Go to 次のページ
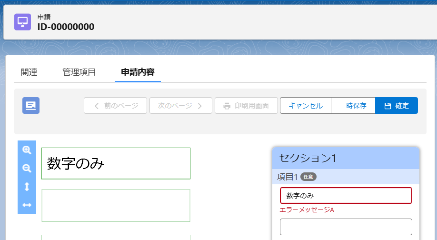Image resolution: width=437 pixels, height=240 pixels. click(x=181, y=105)
